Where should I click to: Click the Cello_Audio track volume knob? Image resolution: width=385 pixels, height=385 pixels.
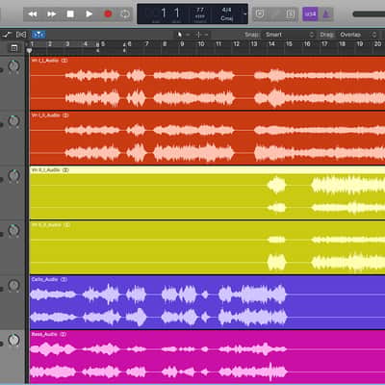pyautogui.click(x=13, y=285)
